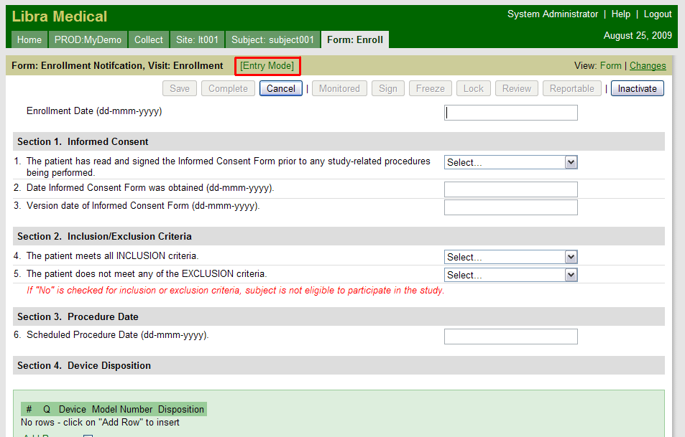Screen dimensions: 685x437
Task: Switch to the Form view link
Action: (x=610, y=66)
